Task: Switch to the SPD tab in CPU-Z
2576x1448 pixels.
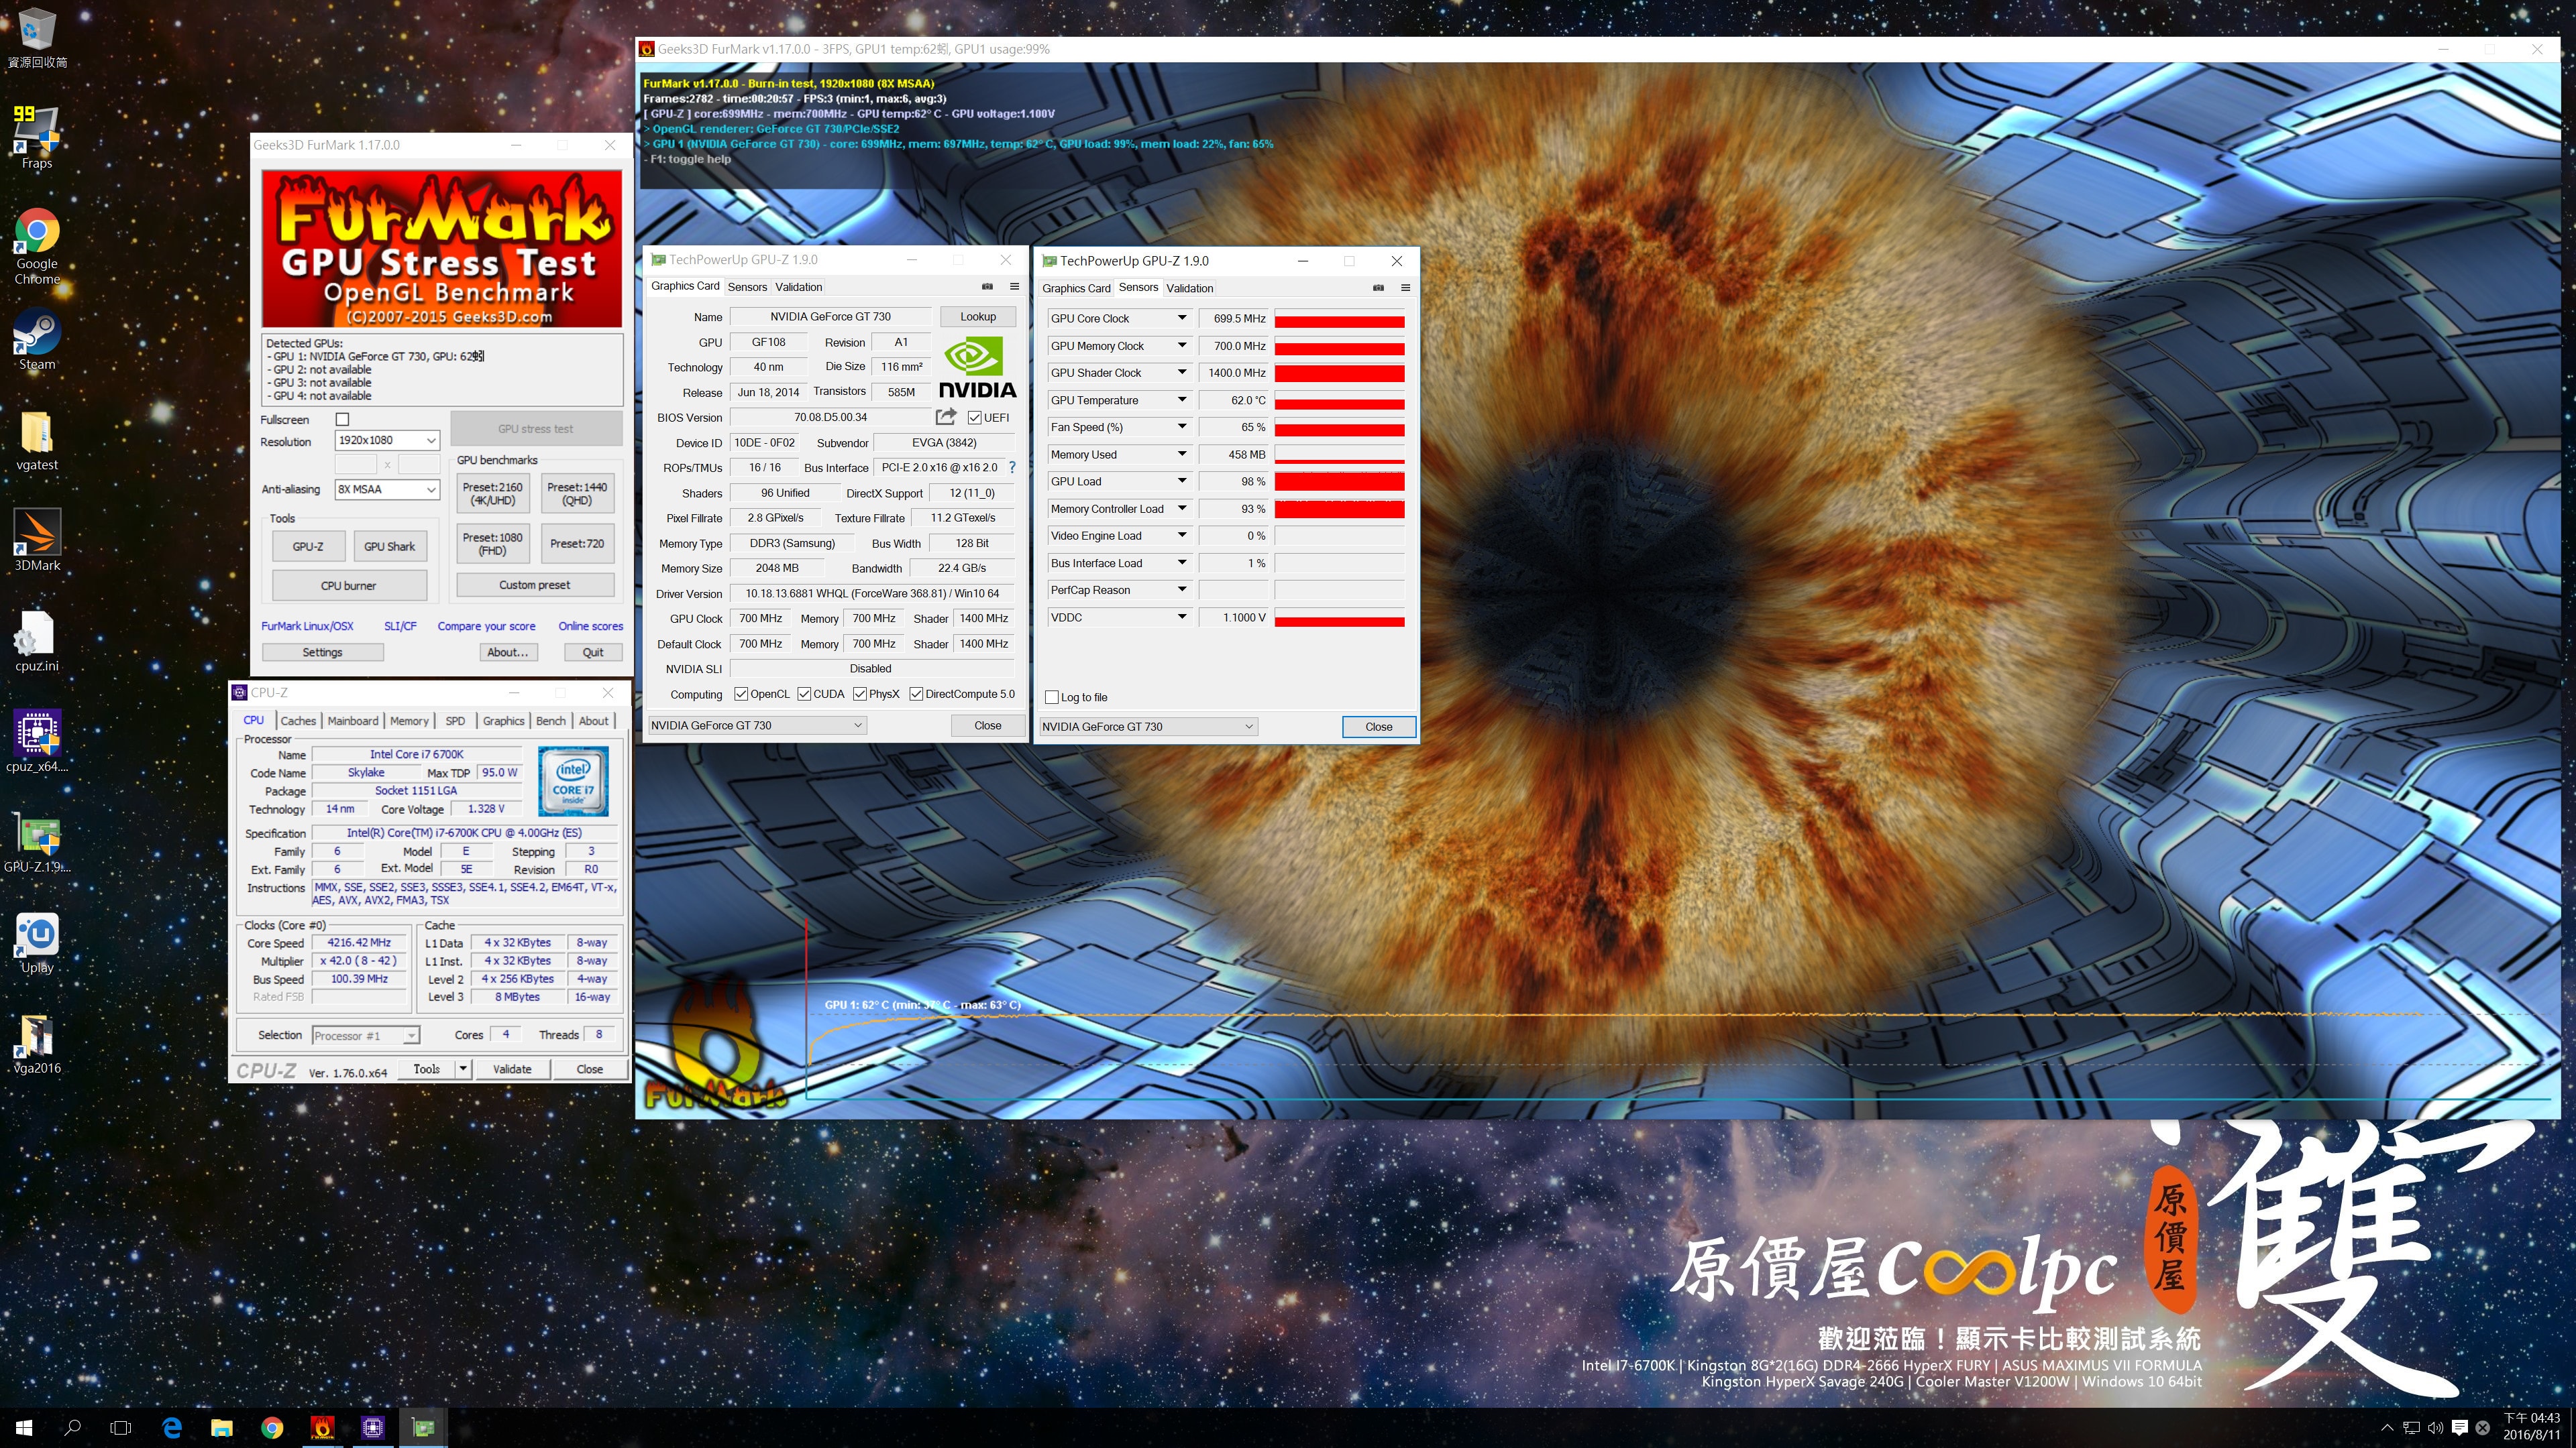Action: 455,721
